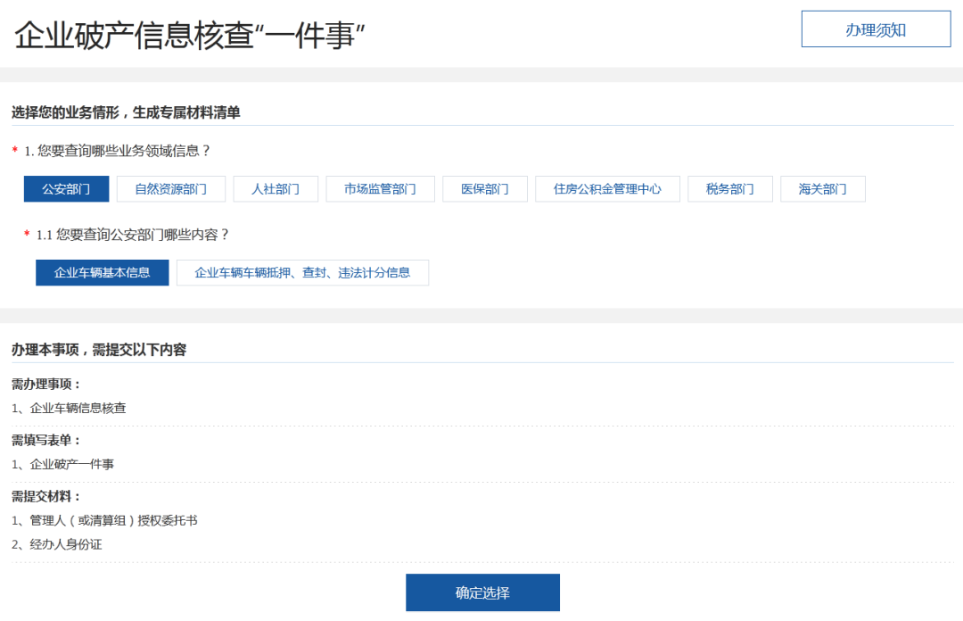The width and height of the screenshot is (963, 621).
Task: Click question 1.1 您要查询公安部门哪些内容 label
Action: pos(133,235)
